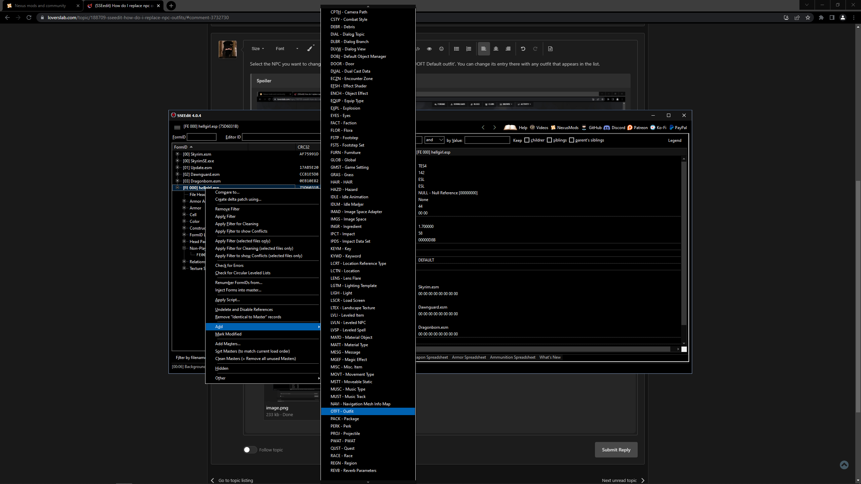Switch to the Armor Spreadsheet tab
861x484 pixels.
469,357
